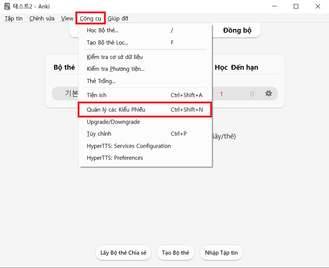The image size is (329, 268).
Task: Open the 기본 deck row
Action: [x=71, y=93]
